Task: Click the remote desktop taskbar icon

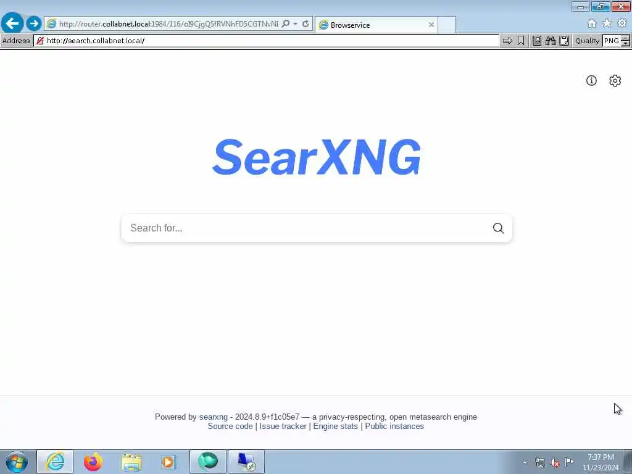Action: [246, 462]
